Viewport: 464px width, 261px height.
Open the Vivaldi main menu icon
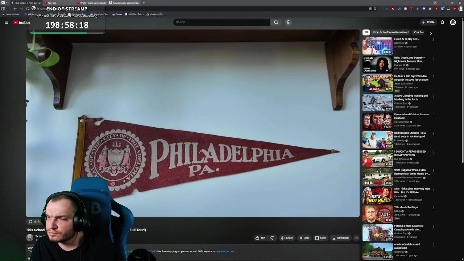coord(3,3)
